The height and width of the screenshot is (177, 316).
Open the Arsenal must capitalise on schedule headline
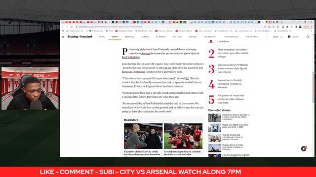tap(182, 153)
